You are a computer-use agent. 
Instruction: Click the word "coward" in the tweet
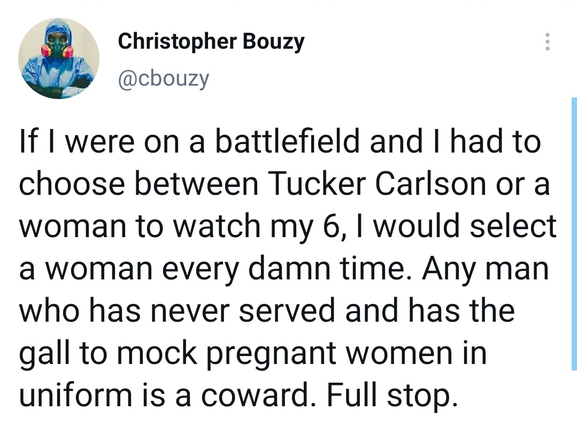256,396
